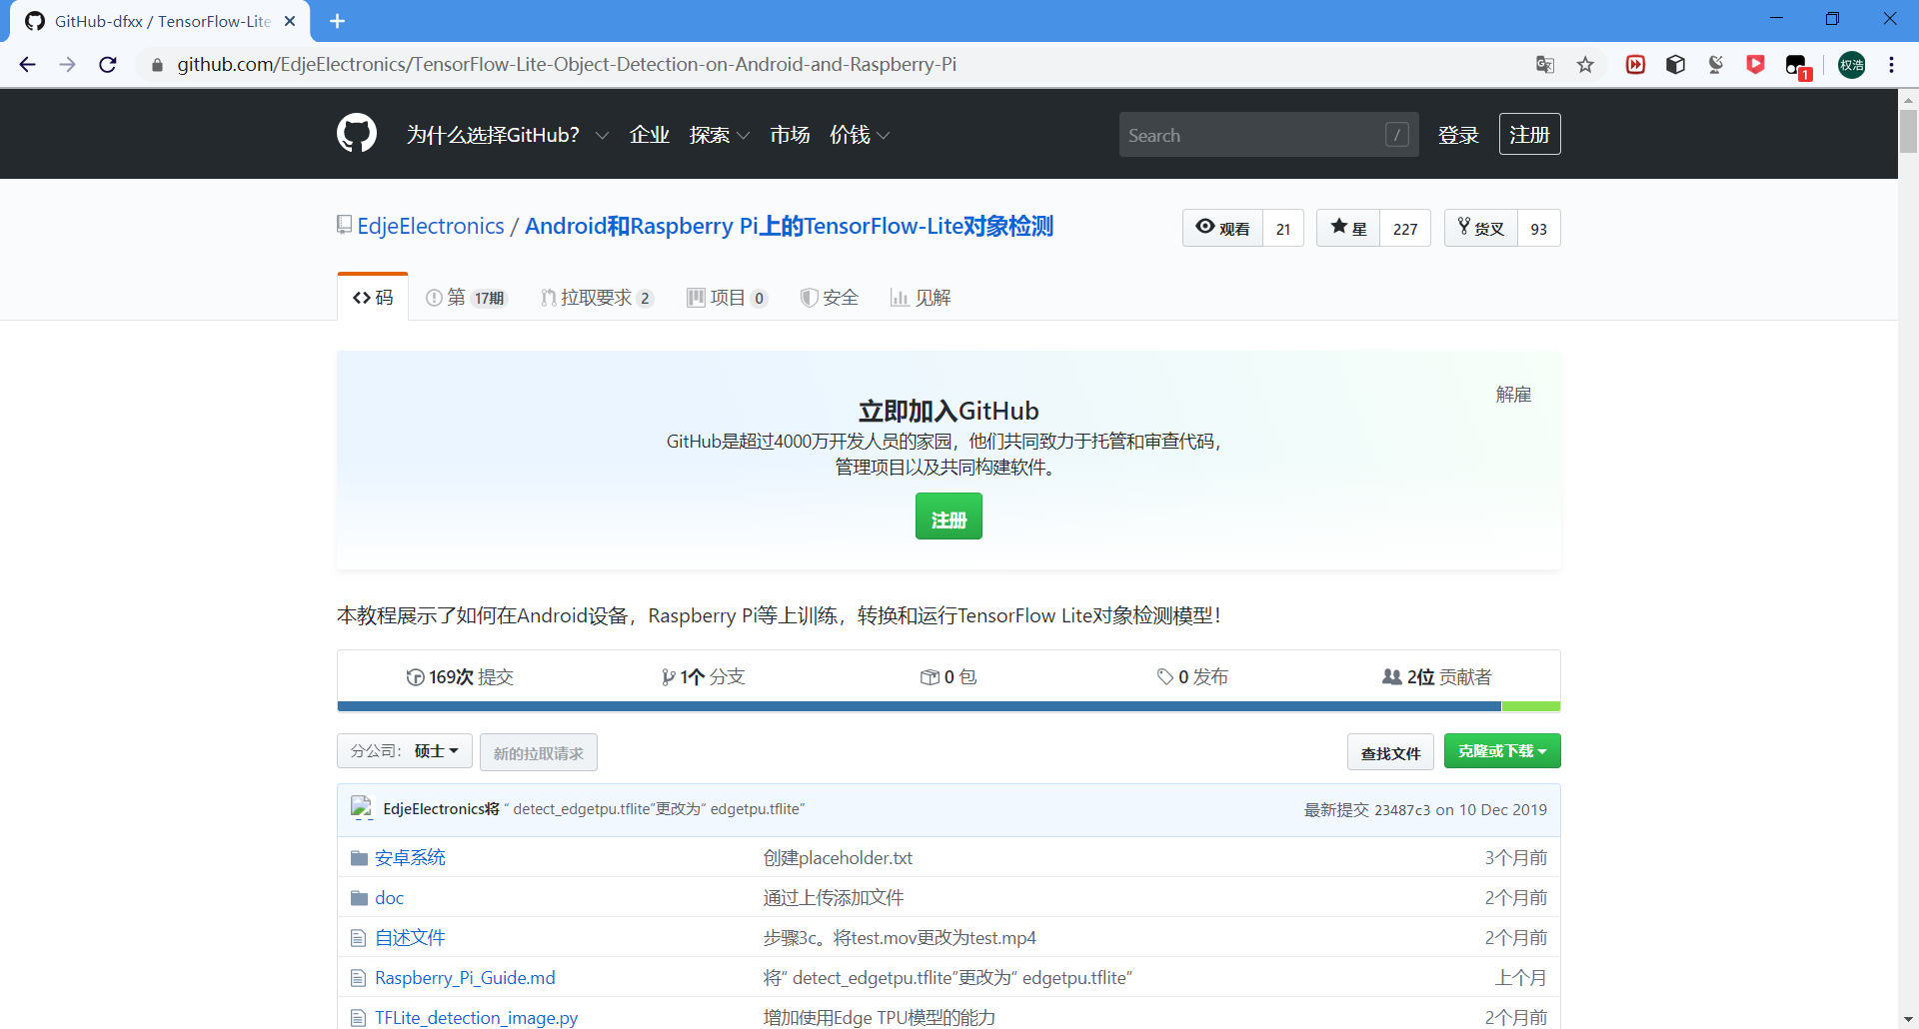Click 登录 sign in link

(x=1457, y=135)
